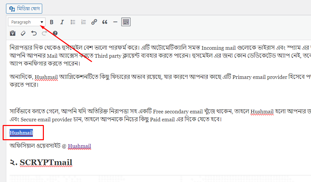This screenshot has width=311, height=182.
Task: Click the Hushmail link after অফিসিয়াল ওয়েবসাইট
Action: pos(79,146)
